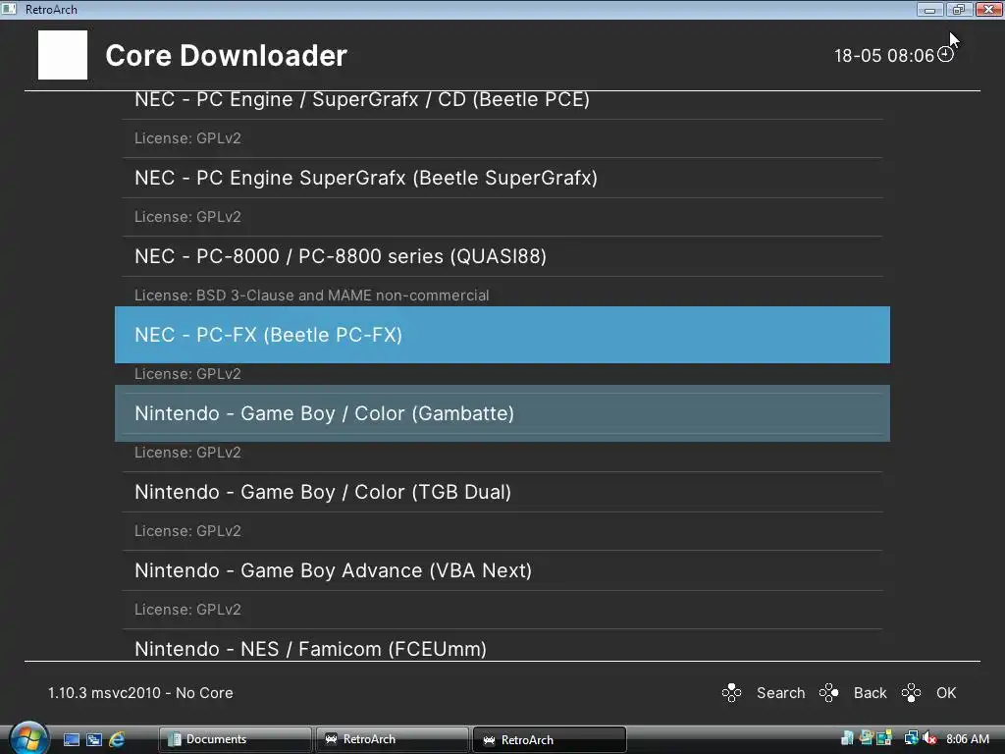Select NEC PC Engine SuperGrafx (Beetle SuperGrafx) core
1005x754 pixels.
[502, 178]
